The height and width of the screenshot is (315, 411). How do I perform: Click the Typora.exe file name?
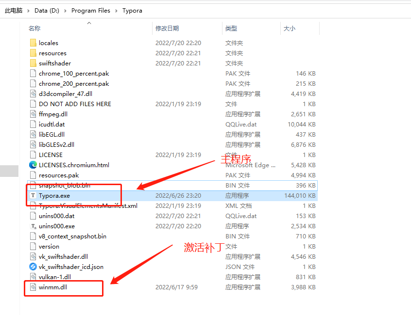pyautogui.click(x=54, y=195)
